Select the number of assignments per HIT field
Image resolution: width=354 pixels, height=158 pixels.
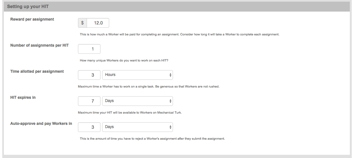tap(89, 49)
